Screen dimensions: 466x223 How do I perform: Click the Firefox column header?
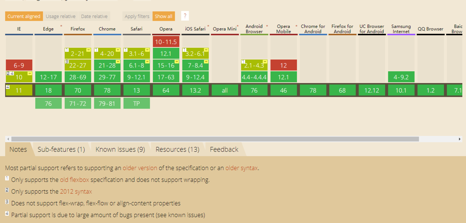click(x=78, y=29)
